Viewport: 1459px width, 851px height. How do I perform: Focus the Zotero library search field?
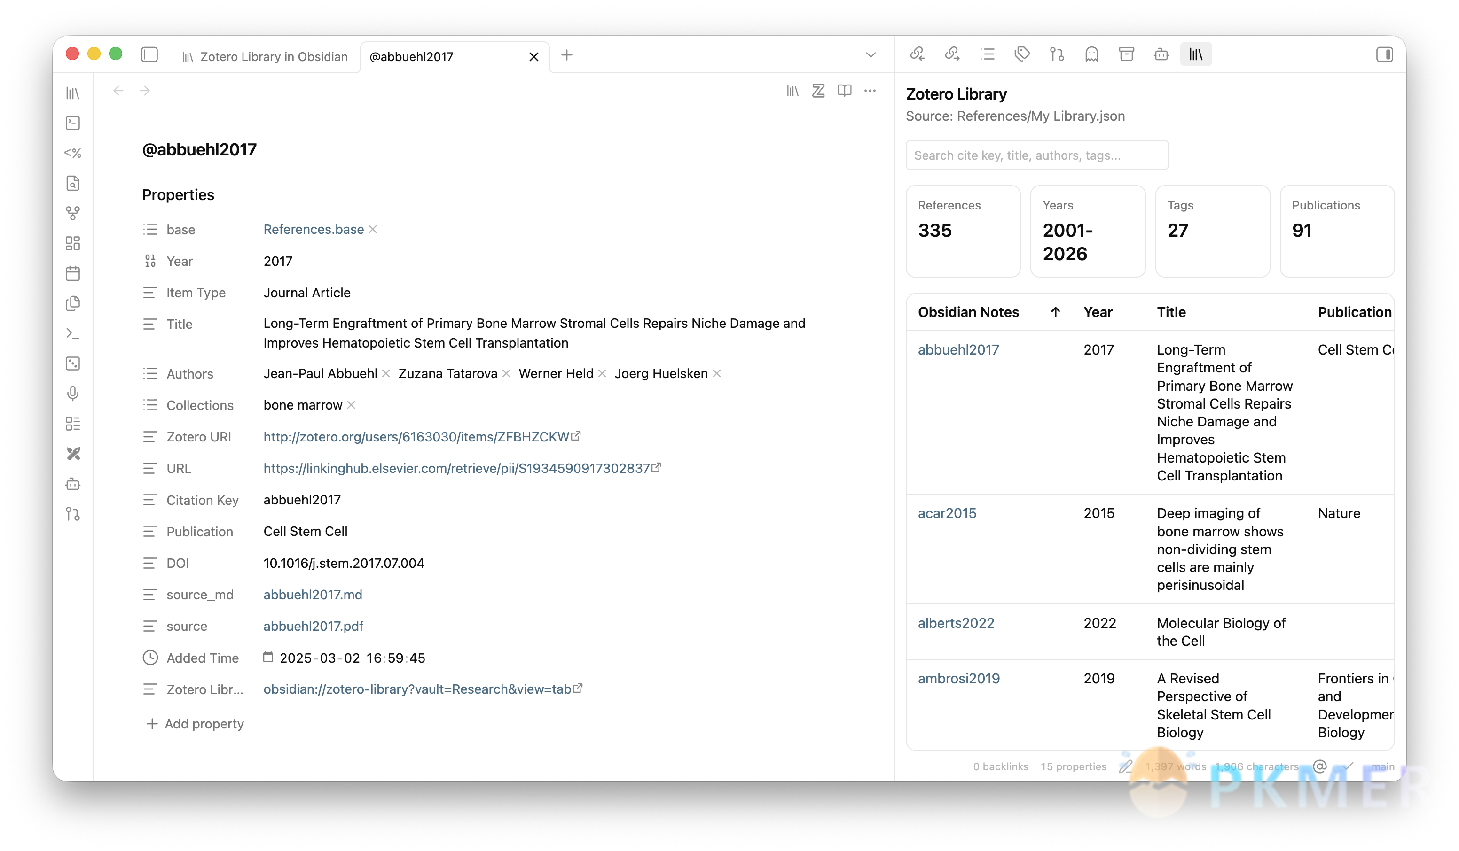1037,155
